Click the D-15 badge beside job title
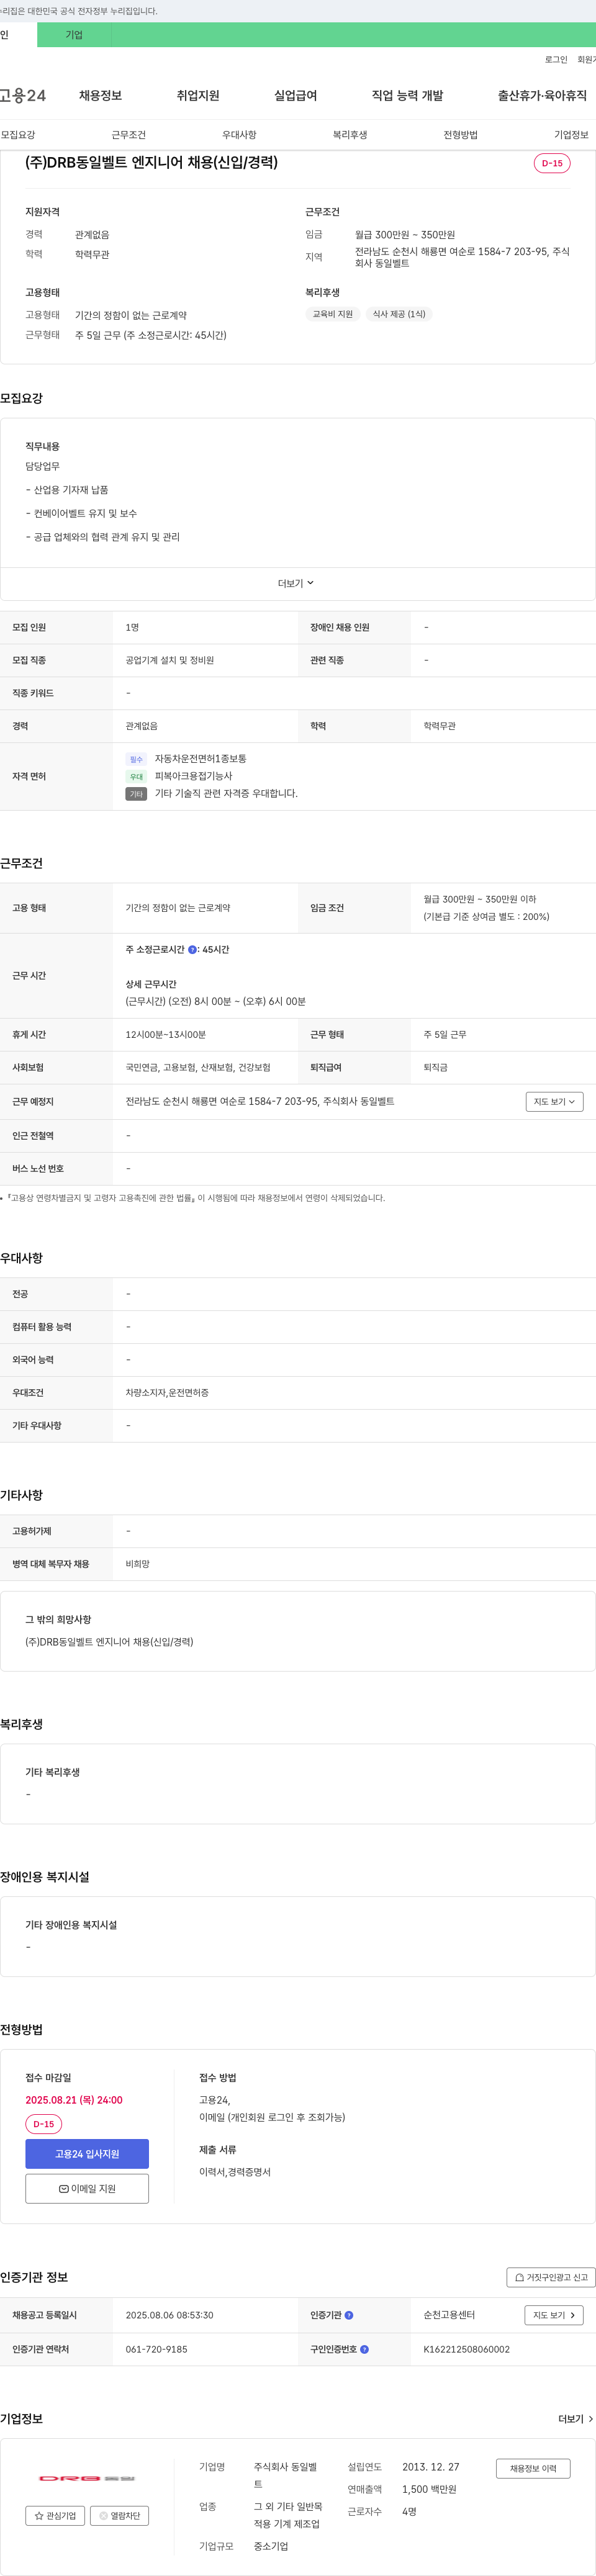Viewport: 596px width, 2576px height. [552, 163]
